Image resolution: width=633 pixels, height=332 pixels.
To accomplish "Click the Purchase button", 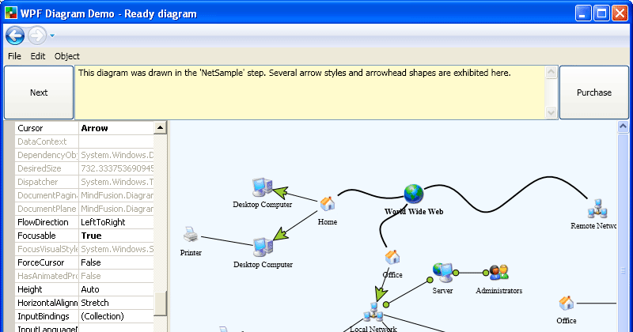I will click(x=593, y=92).
